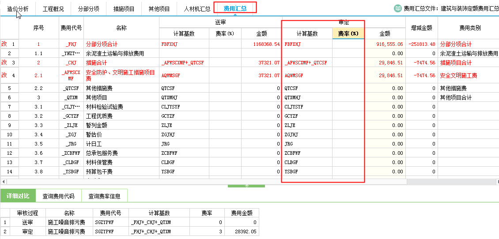499x239 pixels.
Task: Switch to the 人材机汇总 tab
Action: tap(197, 8)
